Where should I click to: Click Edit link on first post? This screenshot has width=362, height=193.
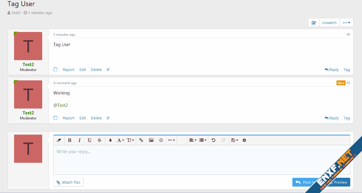(83, 70)
